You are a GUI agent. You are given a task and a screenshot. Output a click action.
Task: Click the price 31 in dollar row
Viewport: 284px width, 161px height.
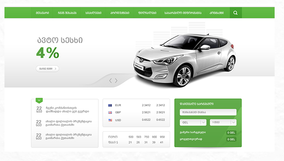click(146, 142)
